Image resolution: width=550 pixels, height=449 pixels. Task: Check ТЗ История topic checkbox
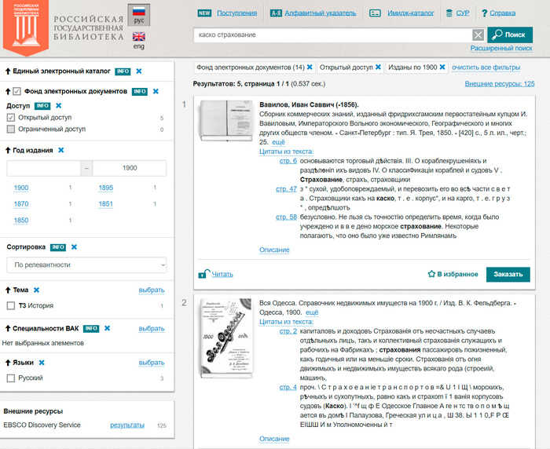[11, 305]
